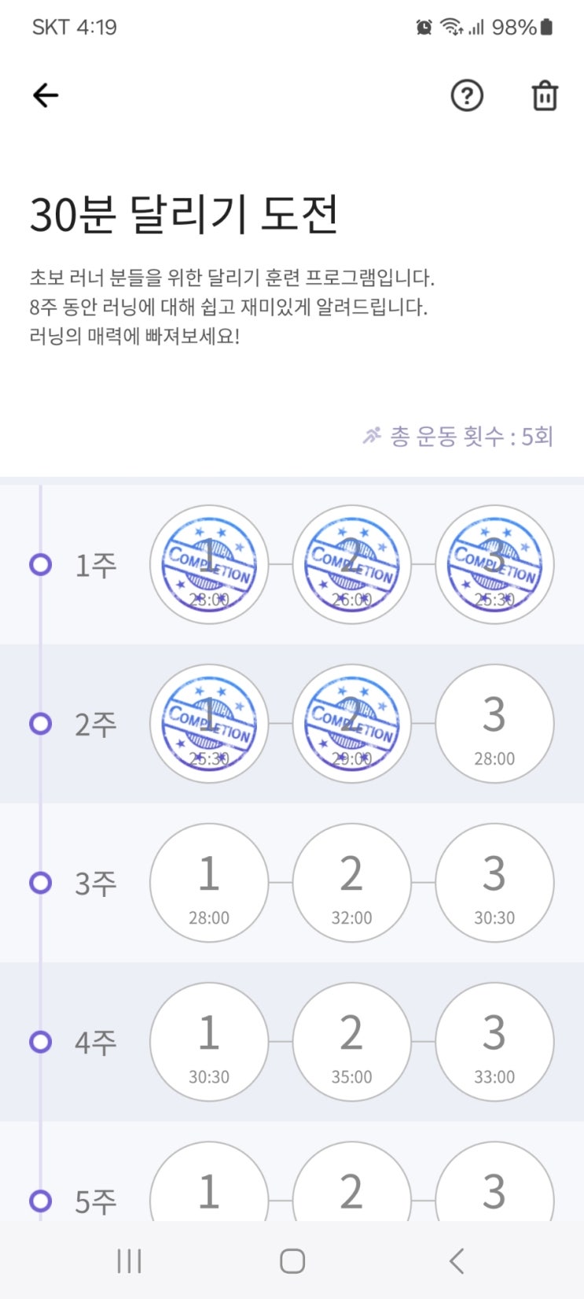Select week 4 workout 1 (30:30)

209,1041
